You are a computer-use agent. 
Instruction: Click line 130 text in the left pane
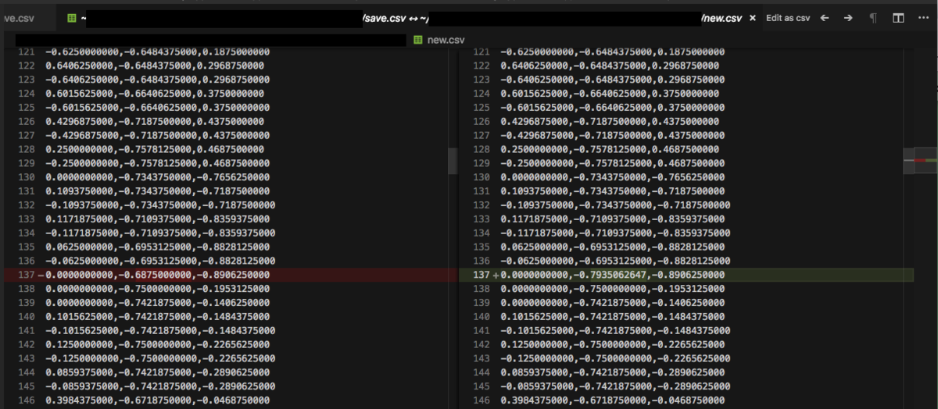click(158, 177)
